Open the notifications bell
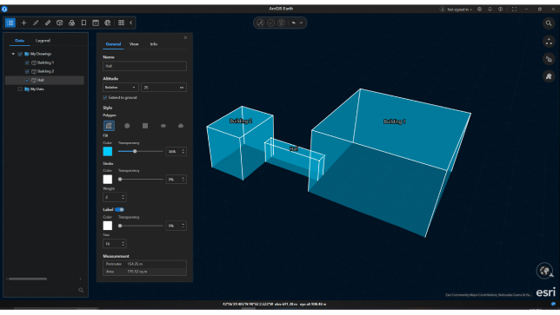Viewport: 560px width, 315px height. (490, 10)
